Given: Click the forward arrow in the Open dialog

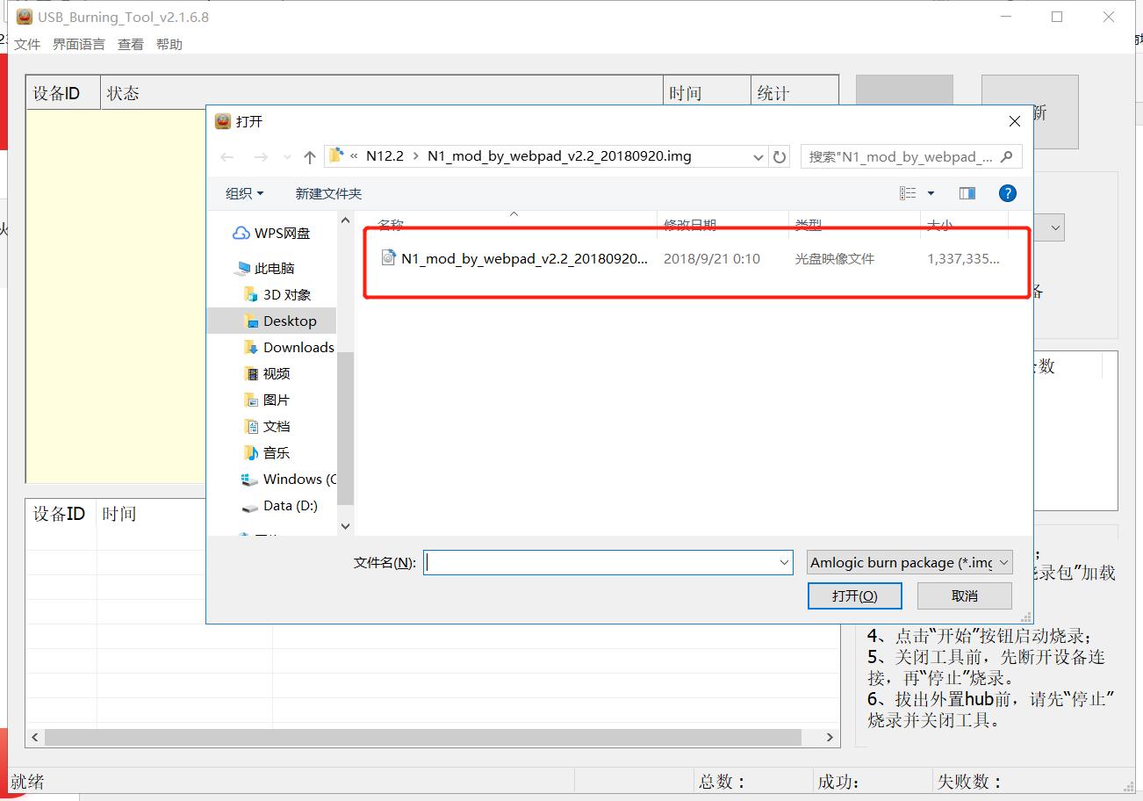Looking at the screenshot, I should pyautogui.click(x=260, y=157).
